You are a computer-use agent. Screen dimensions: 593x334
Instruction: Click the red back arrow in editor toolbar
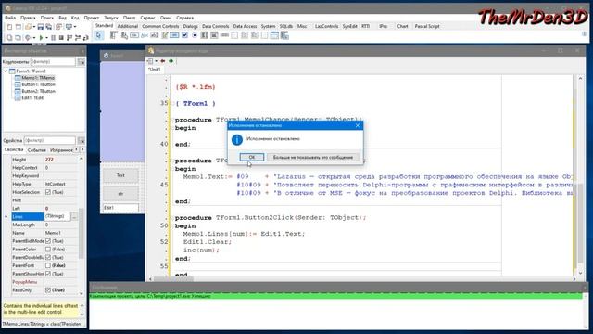(x=163, y=61)
